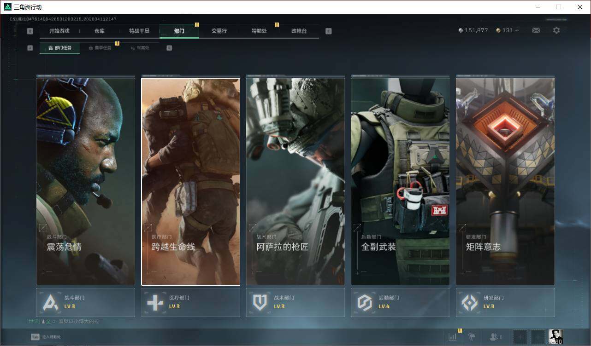Click the A key hint icon

pyautogui.click(x=30, y=48)
